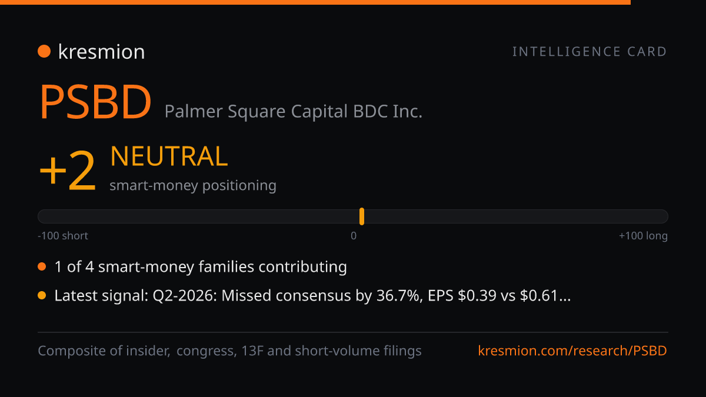Click the +100 long scale label
The image size is (706, 397).
[643, 236]
